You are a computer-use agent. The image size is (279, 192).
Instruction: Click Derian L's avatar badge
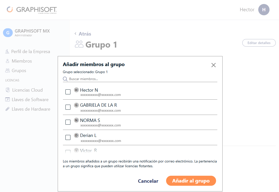point(76,135)
